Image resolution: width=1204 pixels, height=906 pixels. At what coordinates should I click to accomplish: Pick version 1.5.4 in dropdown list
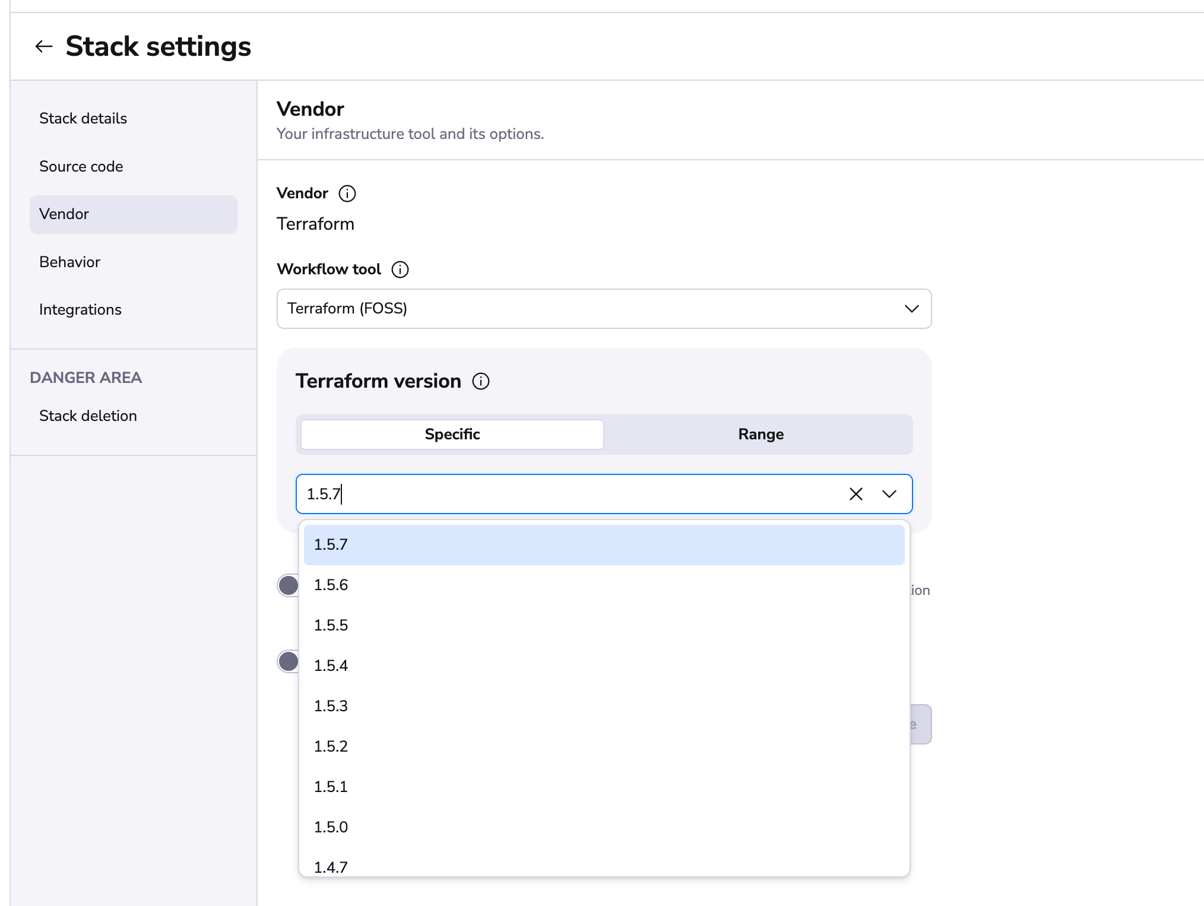point(603,666)
